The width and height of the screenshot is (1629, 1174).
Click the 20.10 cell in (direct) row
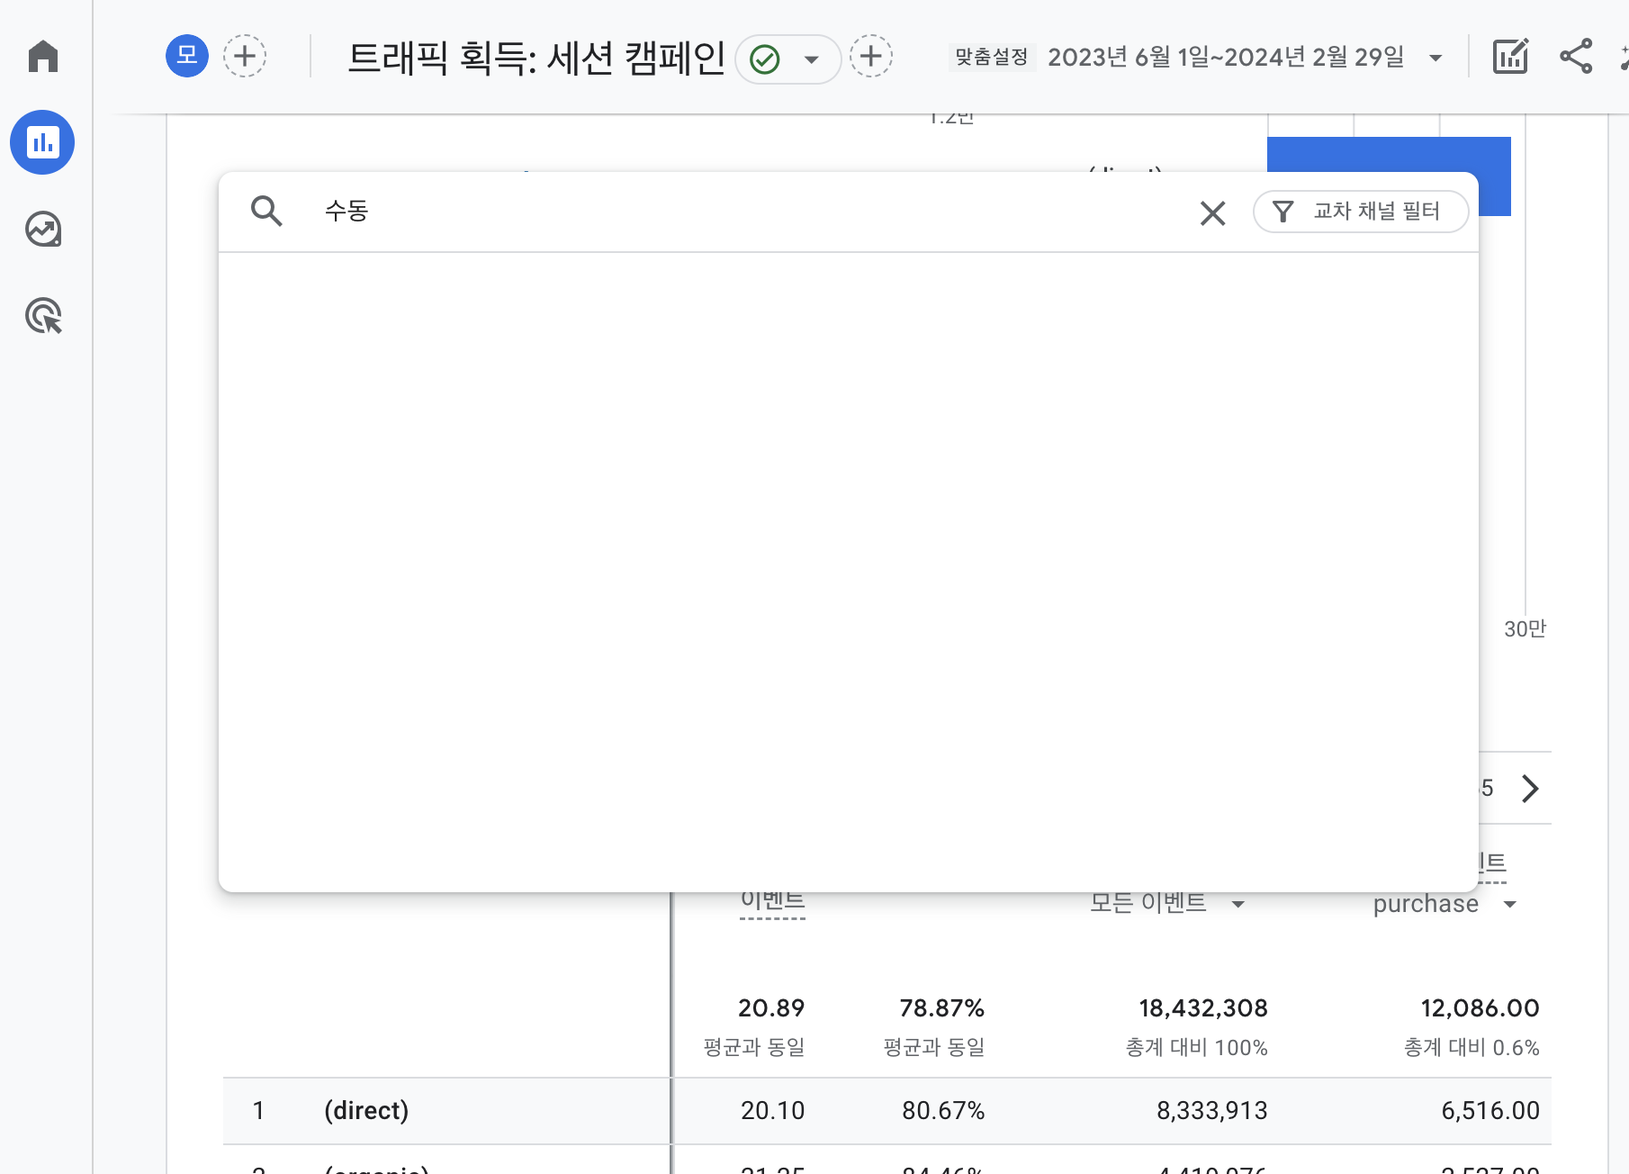(x=773, y=1111)
